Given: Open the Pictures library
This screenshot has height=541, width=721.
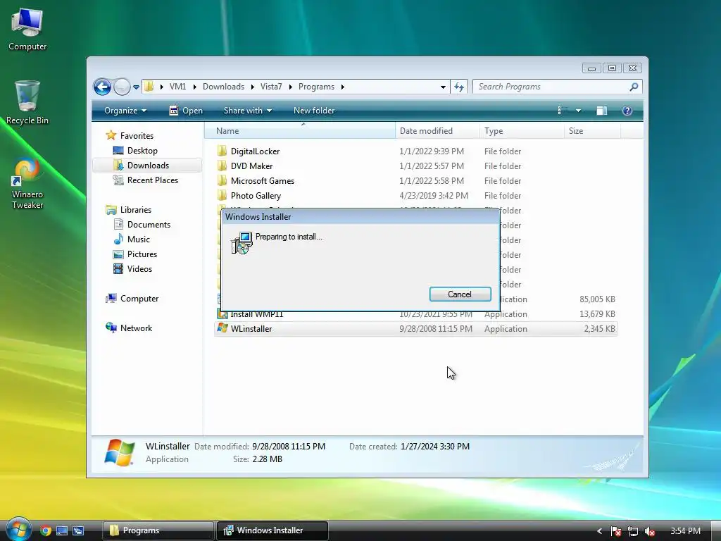Looking at the screenshot, I should coord(135,254).
